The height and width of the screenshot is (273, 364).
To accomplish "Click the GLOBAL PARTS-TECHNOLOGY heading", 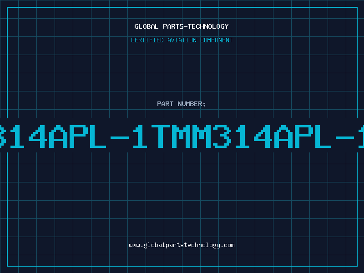I will (182, 26).
